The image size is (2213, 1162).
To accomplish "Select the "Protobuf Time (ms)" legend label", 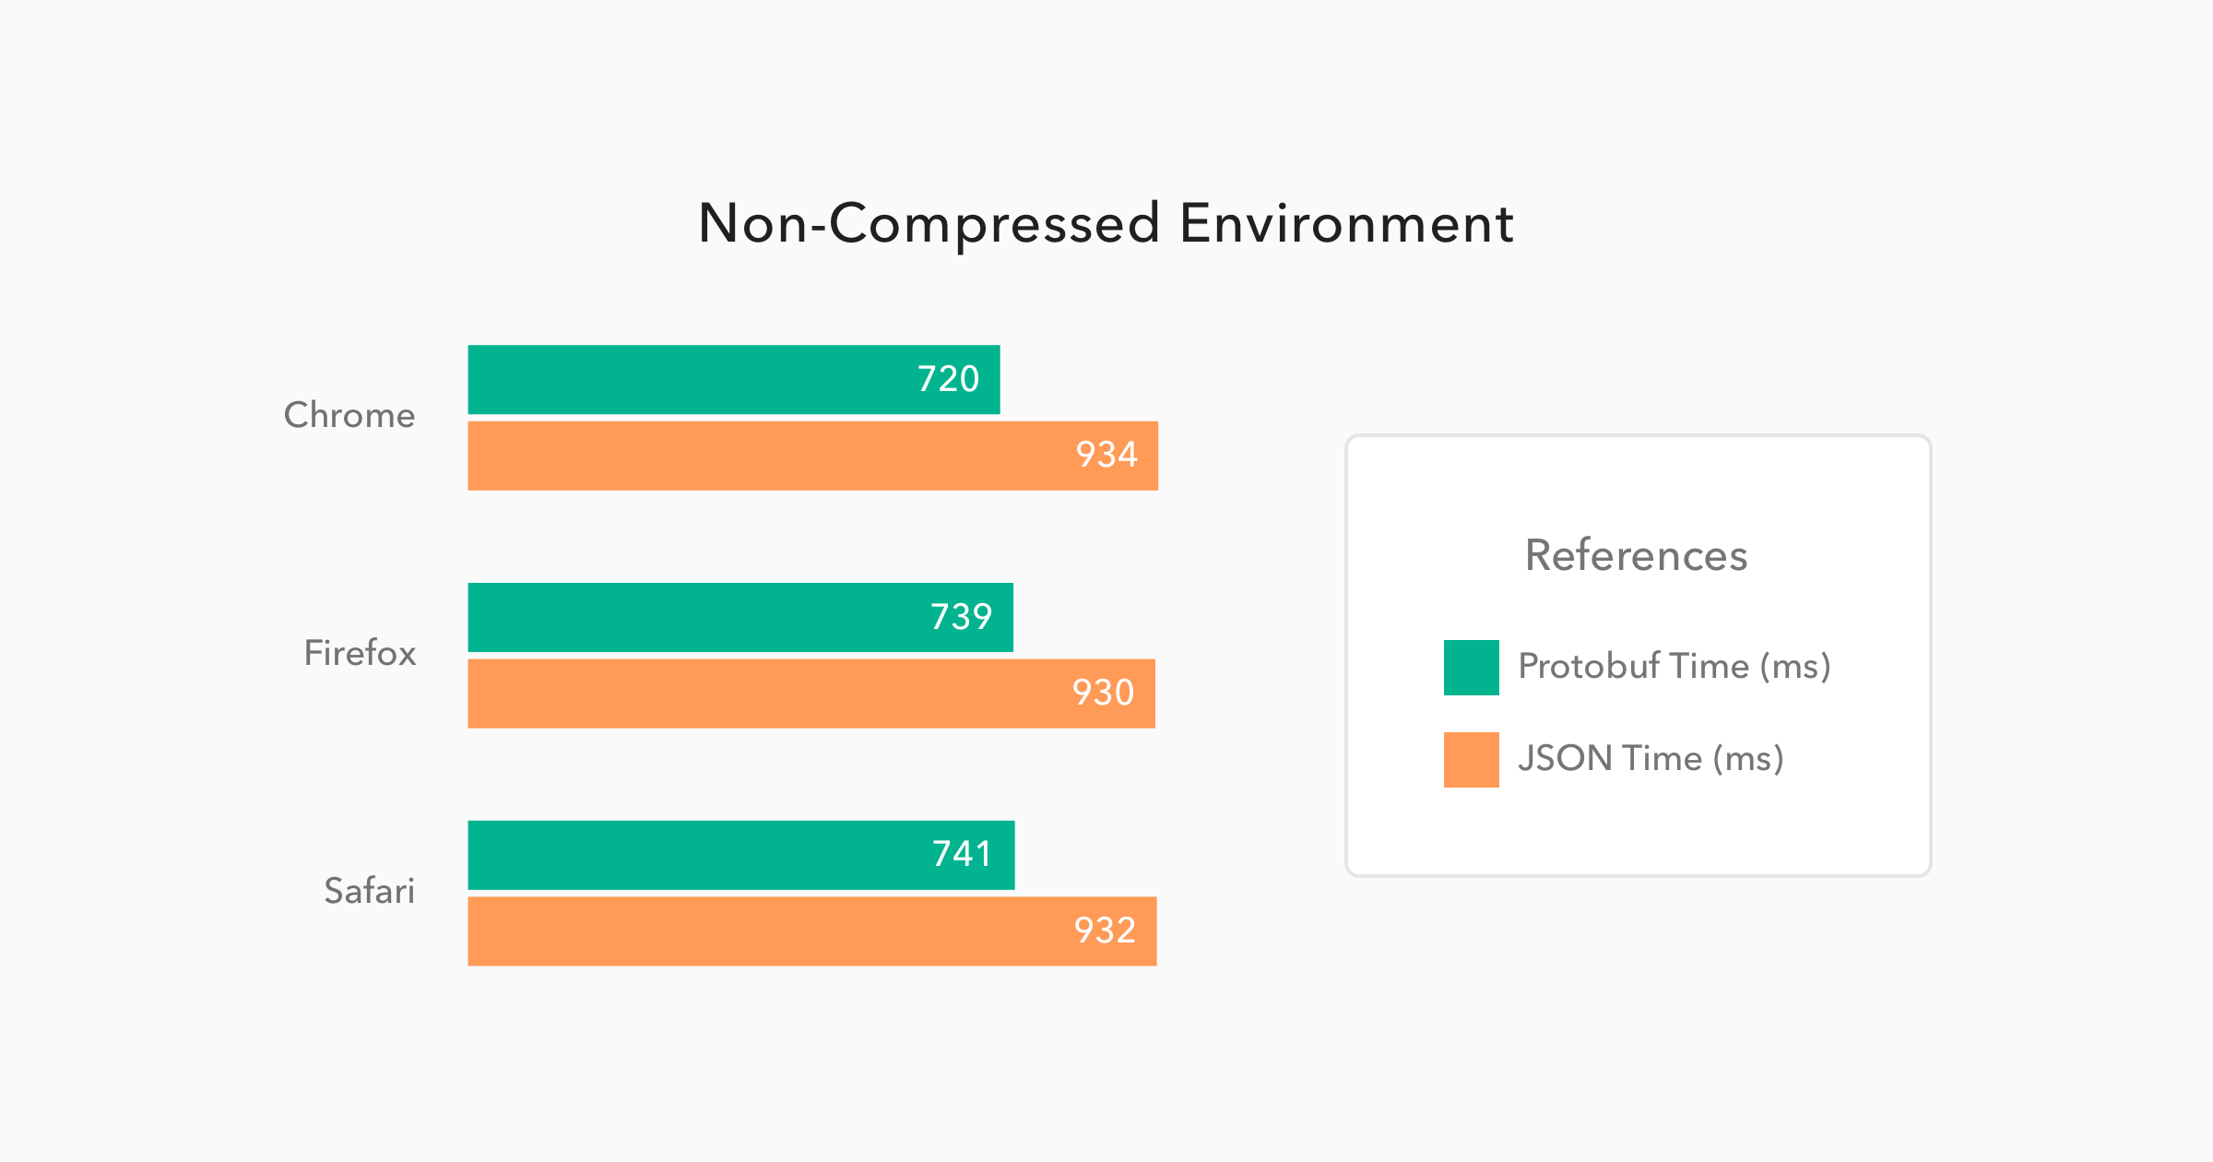I will [x=1674, y=666].
